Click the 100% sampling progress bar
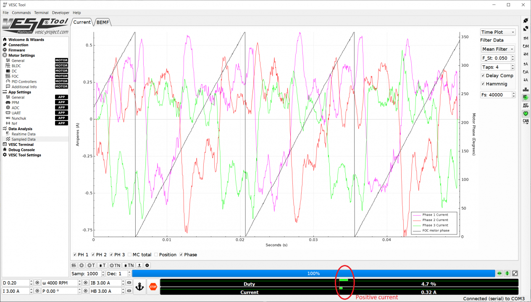This screenshot has width=531, height=302. (313, 273)
